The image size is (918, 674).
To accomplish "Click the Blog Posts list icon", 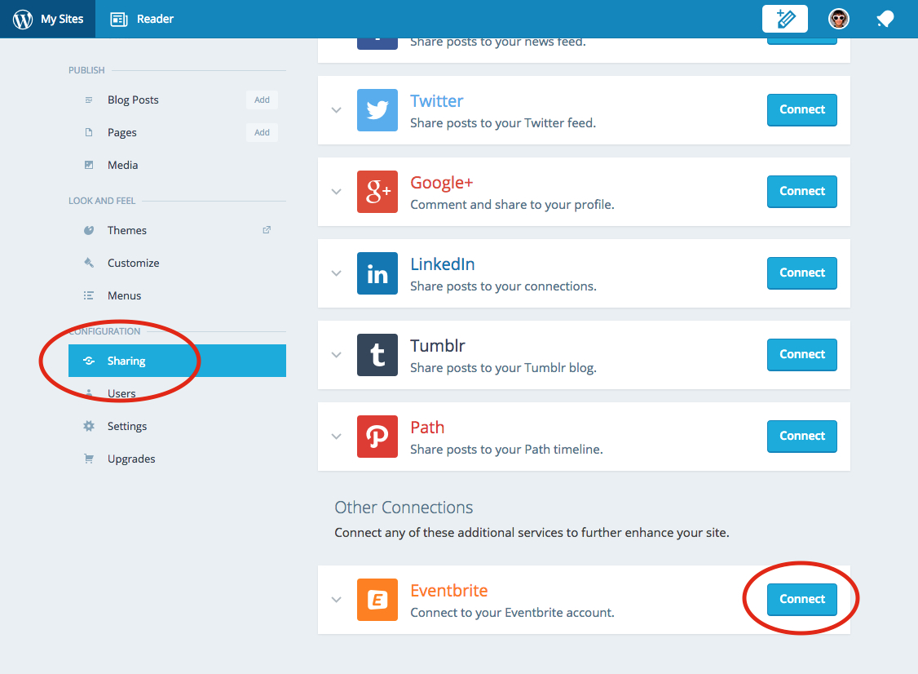I will point(89,100).
